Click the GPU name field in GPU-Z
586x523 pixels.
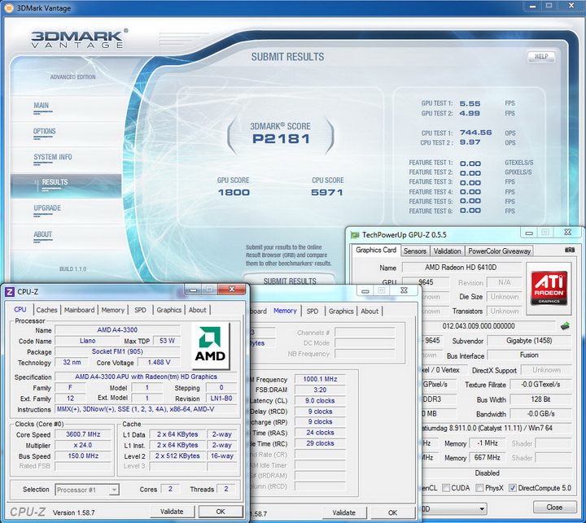point(461,267)
